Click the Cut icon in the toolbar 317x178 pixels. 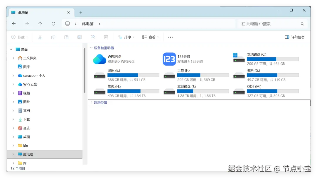click(40, 37)
